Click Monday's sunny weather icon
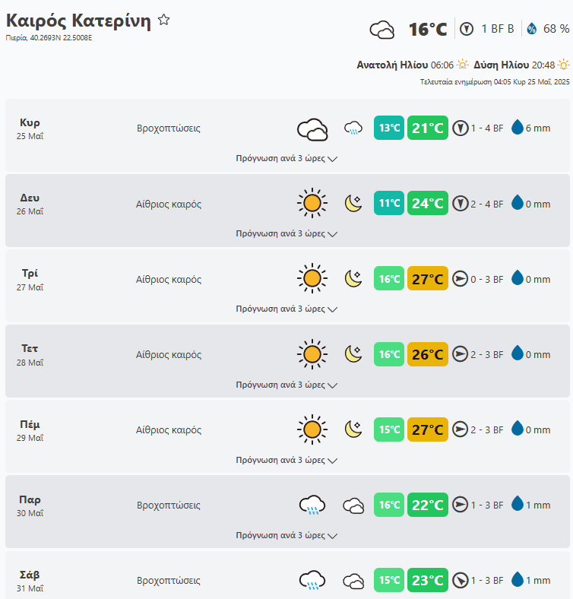The height and width of the screenshot is (599, 573). [x=312, y=204]
